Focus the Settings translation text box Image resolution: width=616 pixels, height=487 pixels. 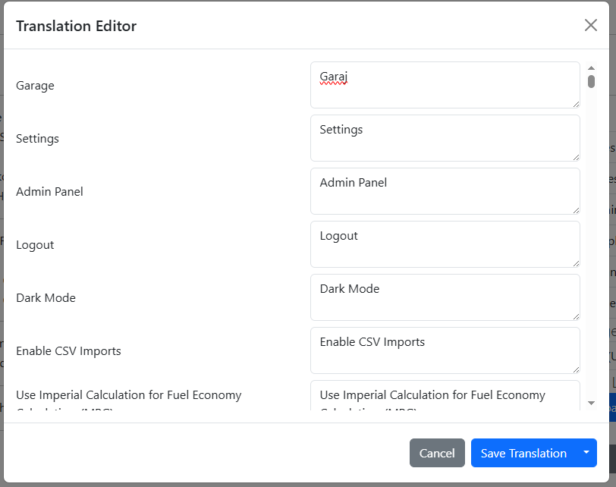tap(445, 138)
